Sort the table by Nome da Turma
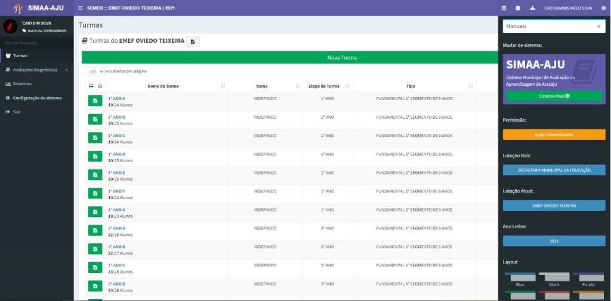611x301 pixels. (x=163, y=86)
